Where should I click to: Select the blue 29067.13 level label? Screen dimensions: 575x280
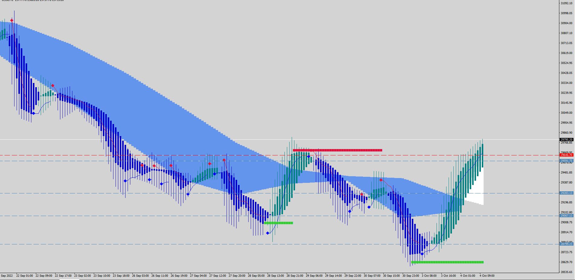click(566, 216)
